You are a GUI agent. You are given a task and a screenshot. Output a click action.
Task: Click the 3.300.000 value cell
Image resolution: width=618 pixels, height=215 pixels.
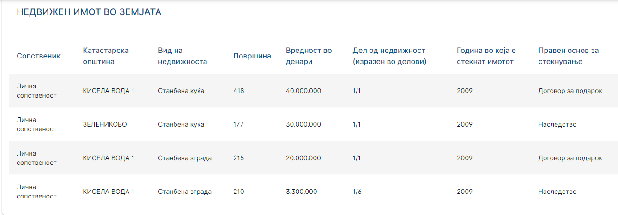click(302, 192)
